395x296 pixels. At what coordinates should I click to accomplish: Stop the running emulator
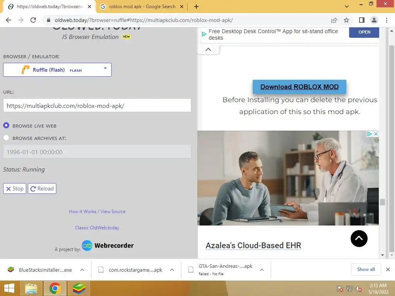[x=15, y=188]
